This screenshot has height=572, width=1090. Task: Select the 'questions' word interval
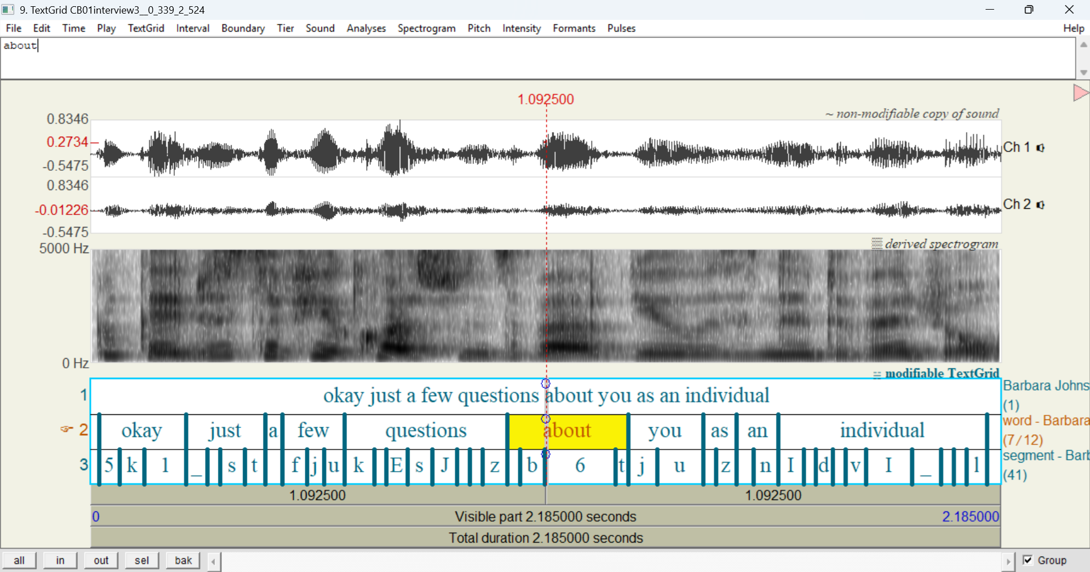click(x=426, y=431)
